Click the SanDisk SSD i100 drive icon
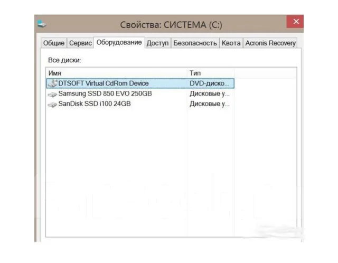Image resolution: width=338 pixels, height=263 pixels. [52, 105]
